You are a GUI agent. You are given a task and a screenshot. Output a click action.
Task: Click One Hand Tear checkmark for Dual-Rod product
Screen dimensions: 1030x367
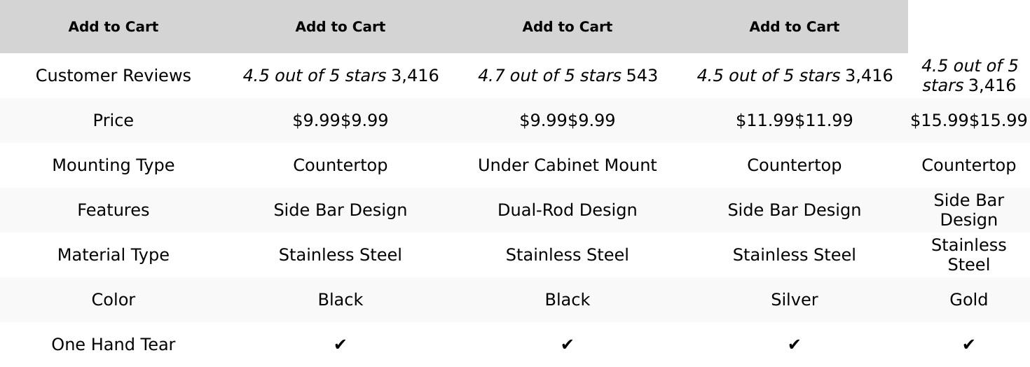tap(567, 345)
